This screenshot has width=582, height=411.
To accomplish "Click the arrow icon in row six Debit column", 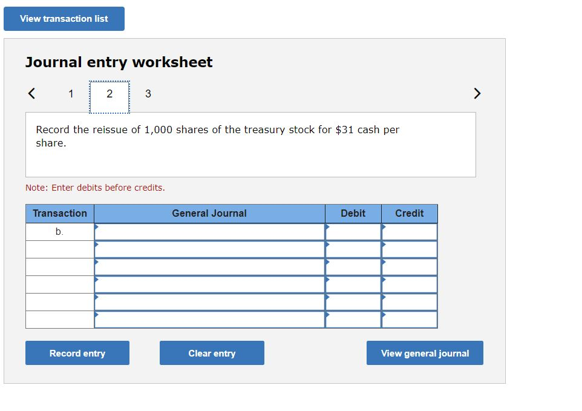I will pyautogui.click(x=329, y=313).
